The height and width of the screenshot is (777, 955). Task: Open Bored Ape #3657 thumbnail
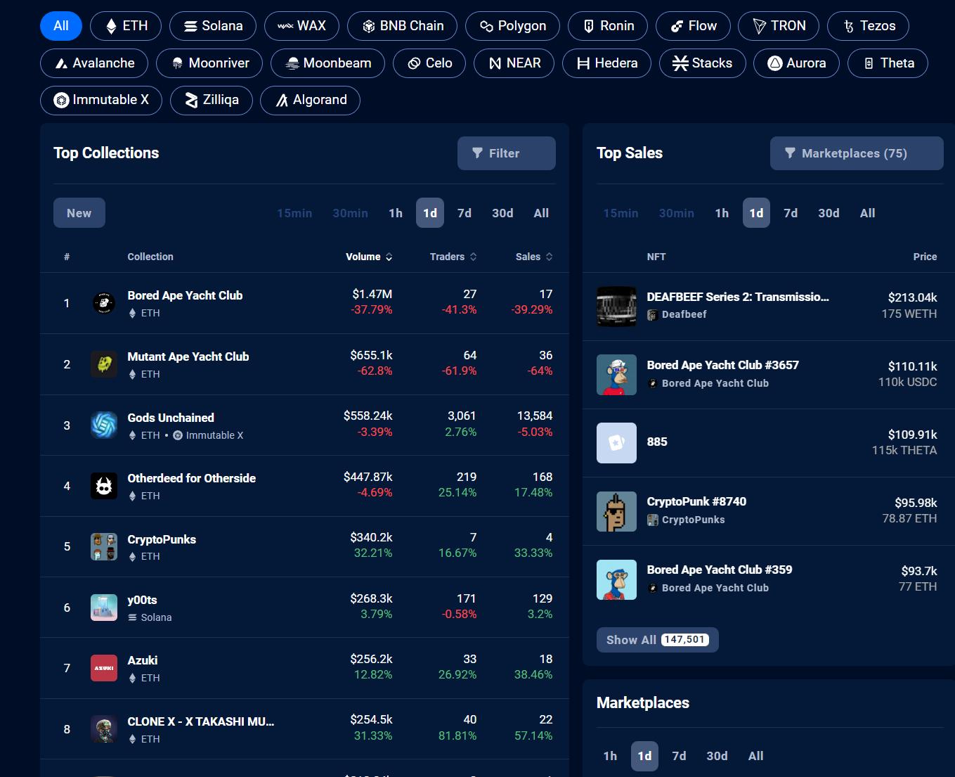[616, 375]
